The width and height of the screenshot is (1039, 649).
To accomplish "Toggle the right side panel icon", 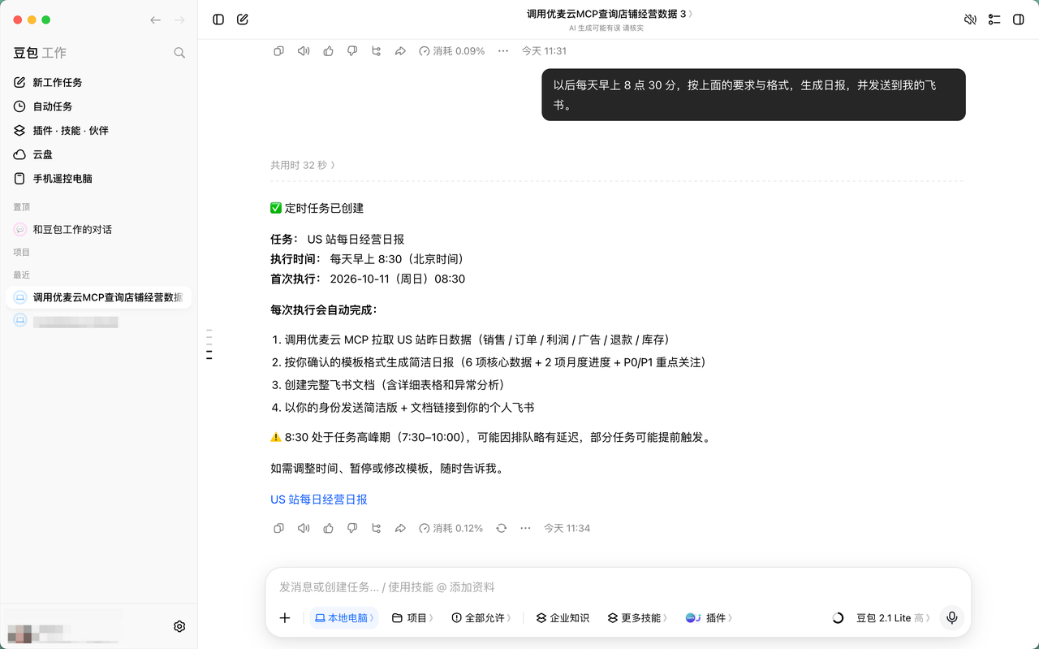I will coord(1019,19).
